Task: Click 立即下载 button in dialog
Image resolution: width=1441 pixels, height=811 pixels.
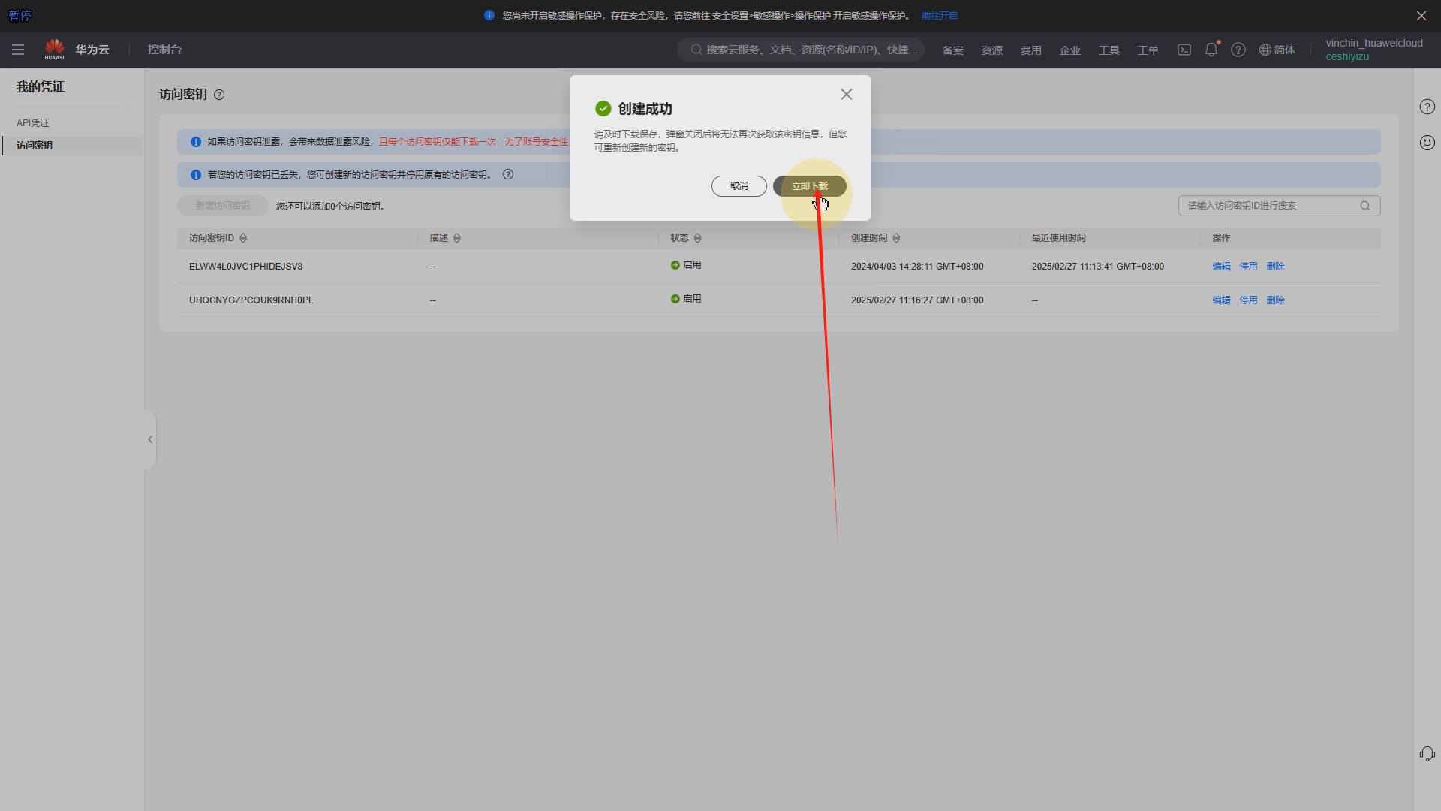Action: [809, 186]
